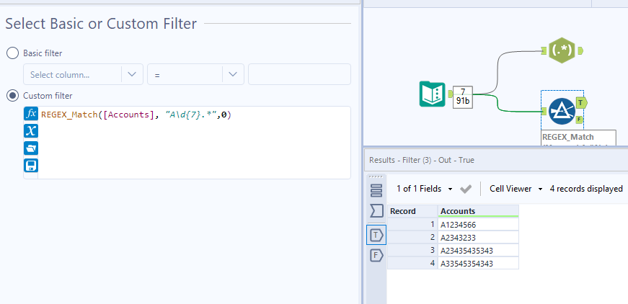The height and width of the screenshot is (304, 628).
Task: Click the basic filter value input box
Action: tap(299, 74)
